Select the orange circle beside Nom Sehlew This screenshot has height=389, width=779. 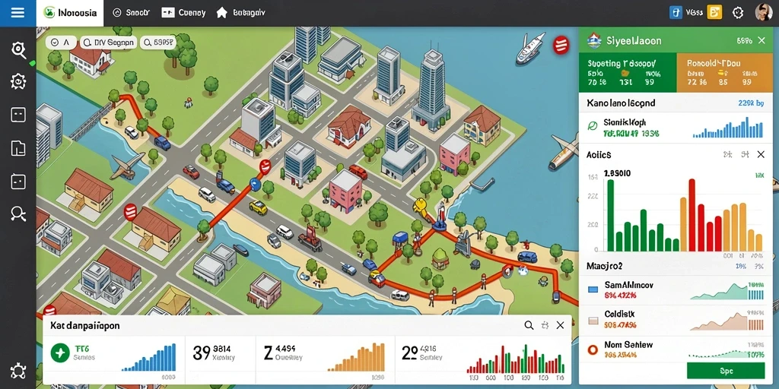point(592,349)
